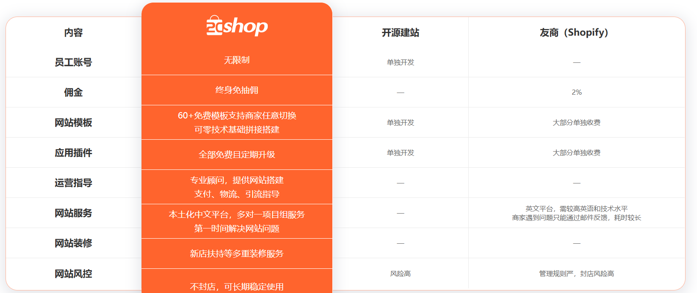Click the 商家遇到问题只能通过邮件反馈，耗时较长 text
The height and width of the screenshot is (293, 697).
576,217
